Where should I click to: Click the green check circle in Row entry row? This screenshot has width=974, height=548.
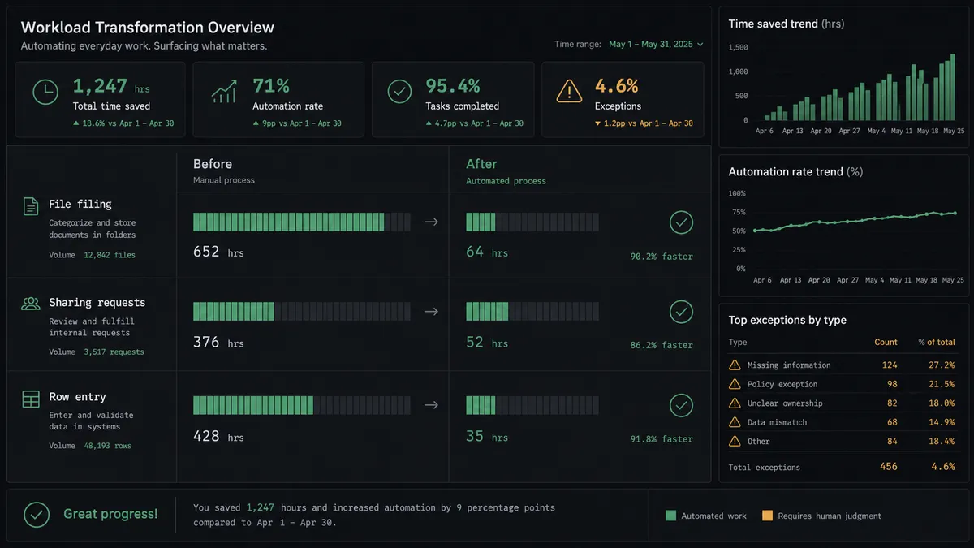[x=681, y=405]
